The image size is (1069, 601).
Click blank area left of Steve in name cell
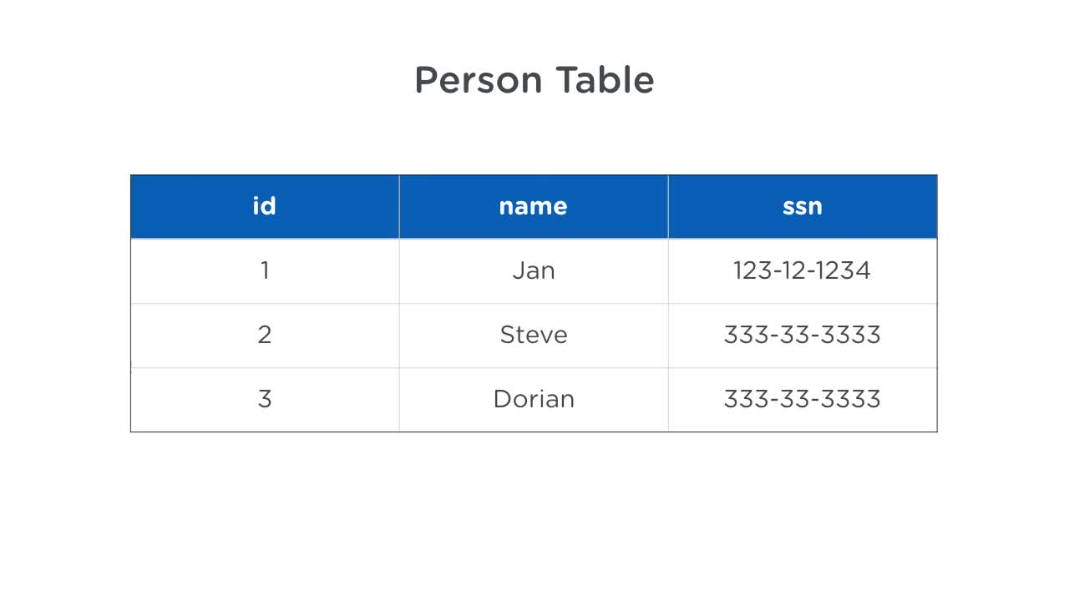click(x=449, y=335)
